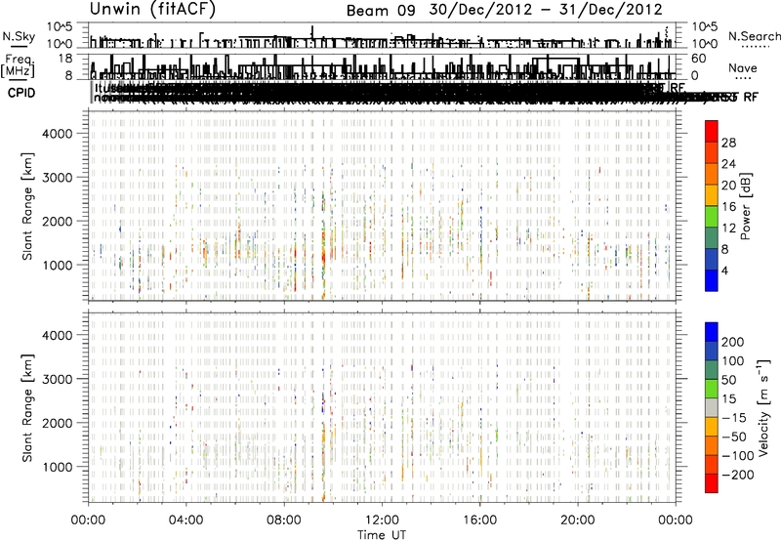Click the 4000 label on the power panel

[57, 134]
